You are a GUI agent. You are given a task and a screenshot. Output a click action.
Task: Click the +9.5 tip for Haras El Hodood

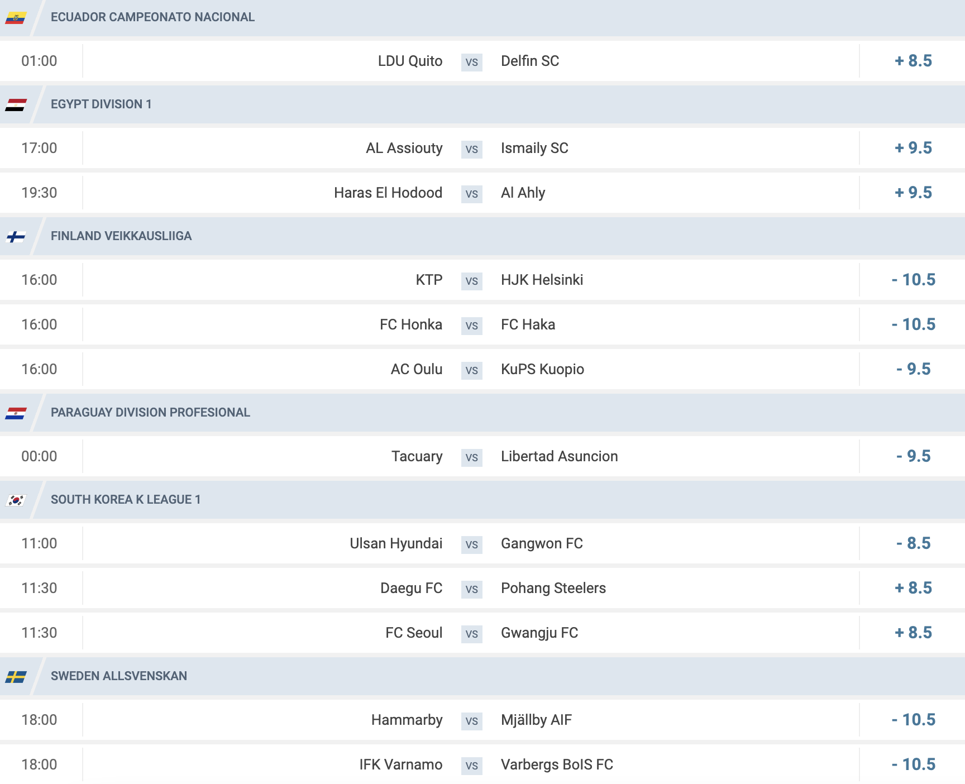point(913,193)
